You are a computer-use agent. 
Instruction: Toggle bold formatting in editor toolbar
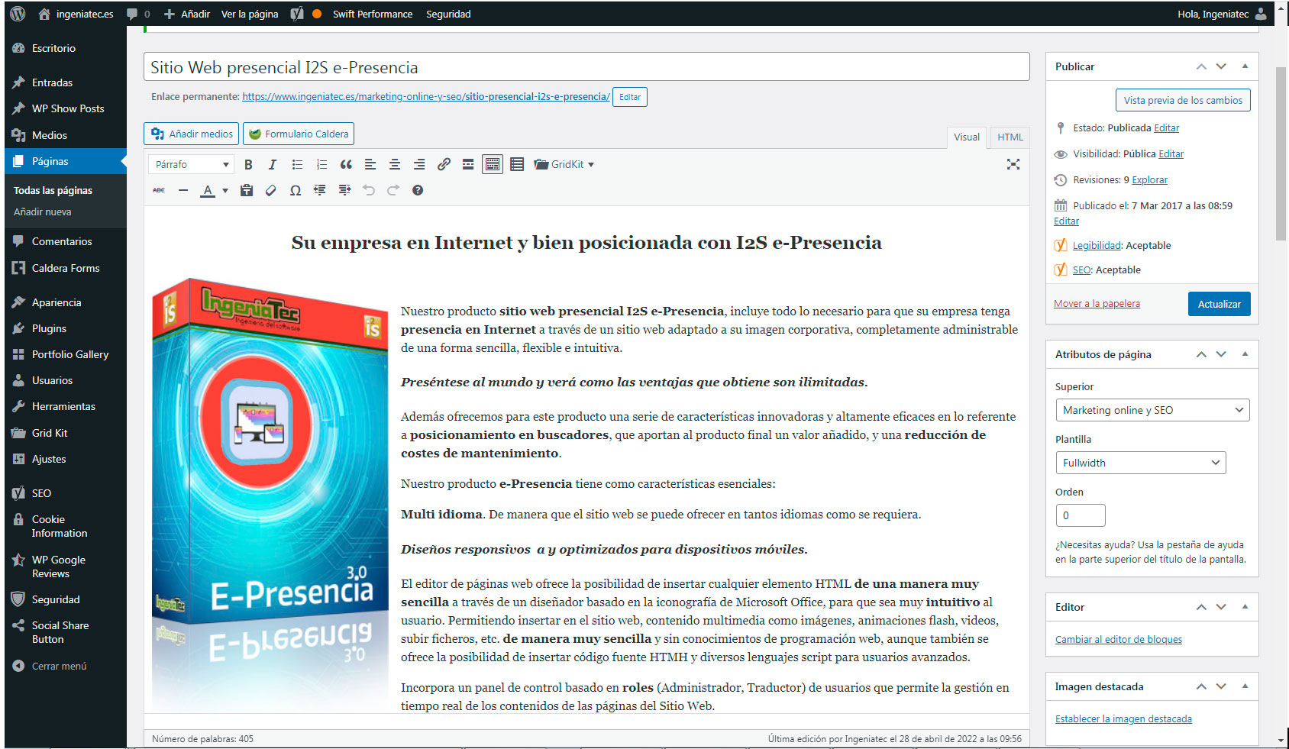click(x=248, y=164)
